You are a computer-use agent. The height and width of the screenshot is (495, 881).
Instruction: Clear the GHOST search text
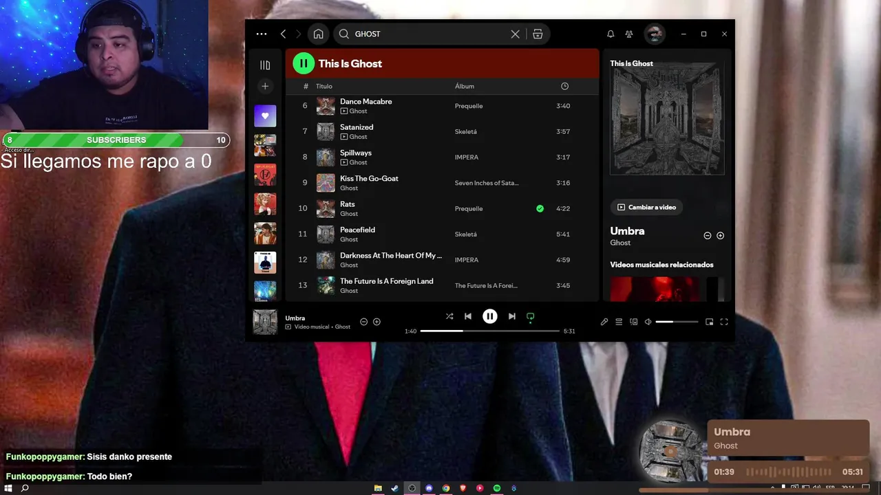pos(515,34)
